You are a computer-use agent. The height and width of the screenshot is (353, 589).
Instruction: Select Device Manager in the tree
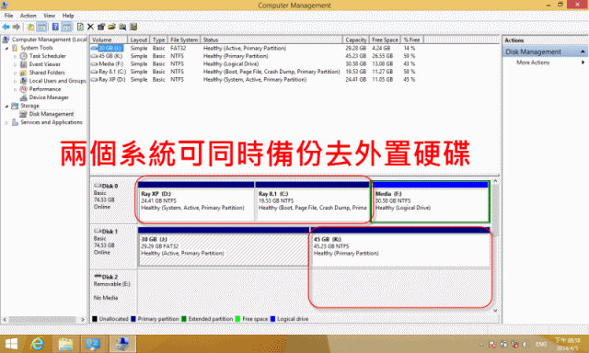(x=49, y=97)
